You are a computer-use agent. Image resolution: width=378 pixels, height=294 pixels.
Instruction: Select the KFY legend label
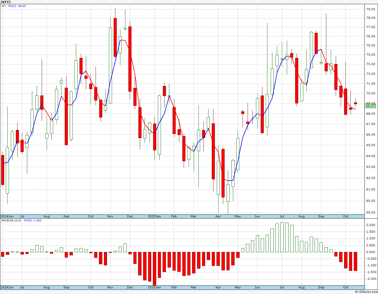point(4,6)
